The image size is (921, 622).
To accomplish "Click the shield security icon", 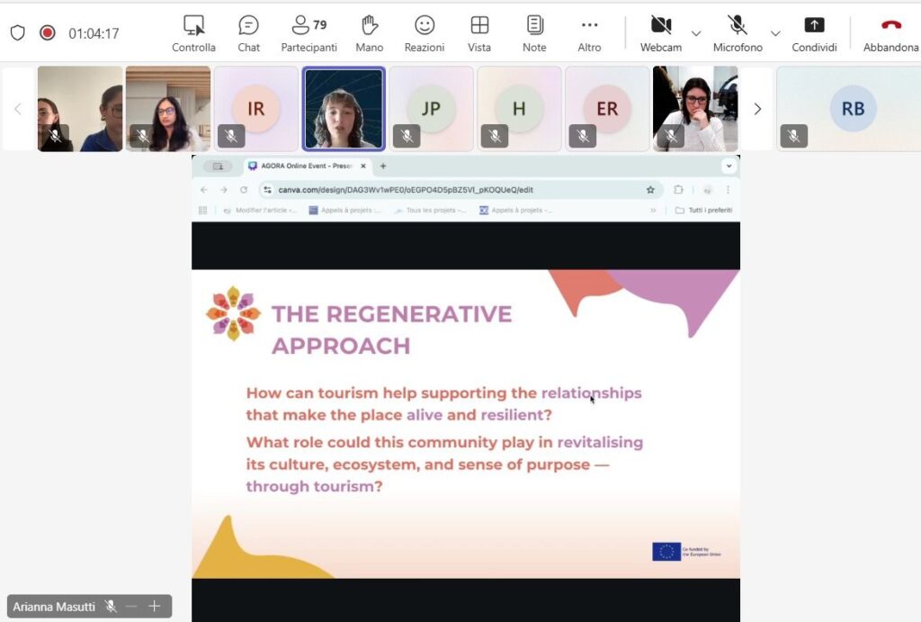I will pyautogui.click(x=18, y=33).
